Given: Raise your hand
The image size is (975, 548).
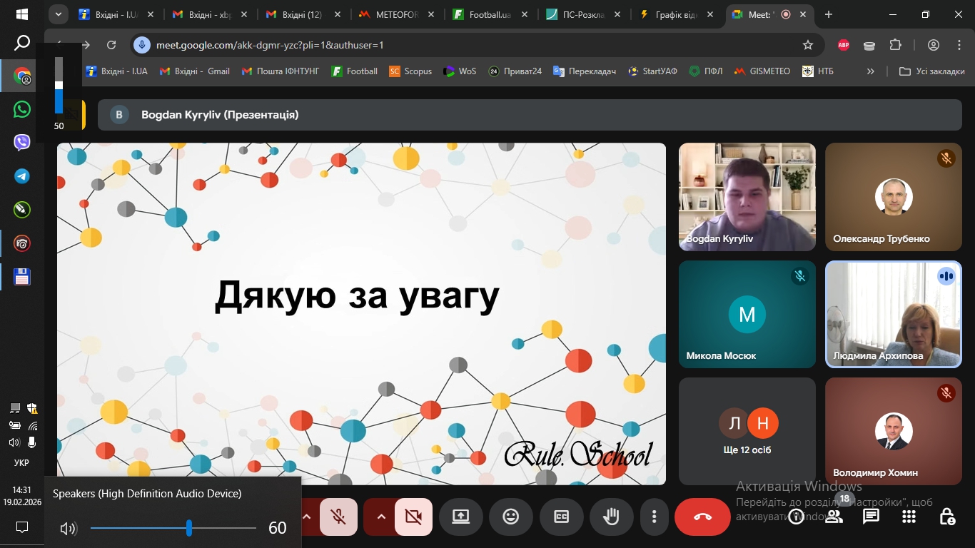Looking at the screenshot, I should [x=612, y=516].
